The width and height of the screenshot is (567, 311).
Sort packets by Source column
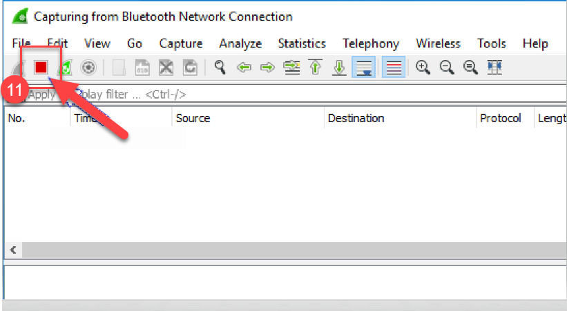pos(248,118)
